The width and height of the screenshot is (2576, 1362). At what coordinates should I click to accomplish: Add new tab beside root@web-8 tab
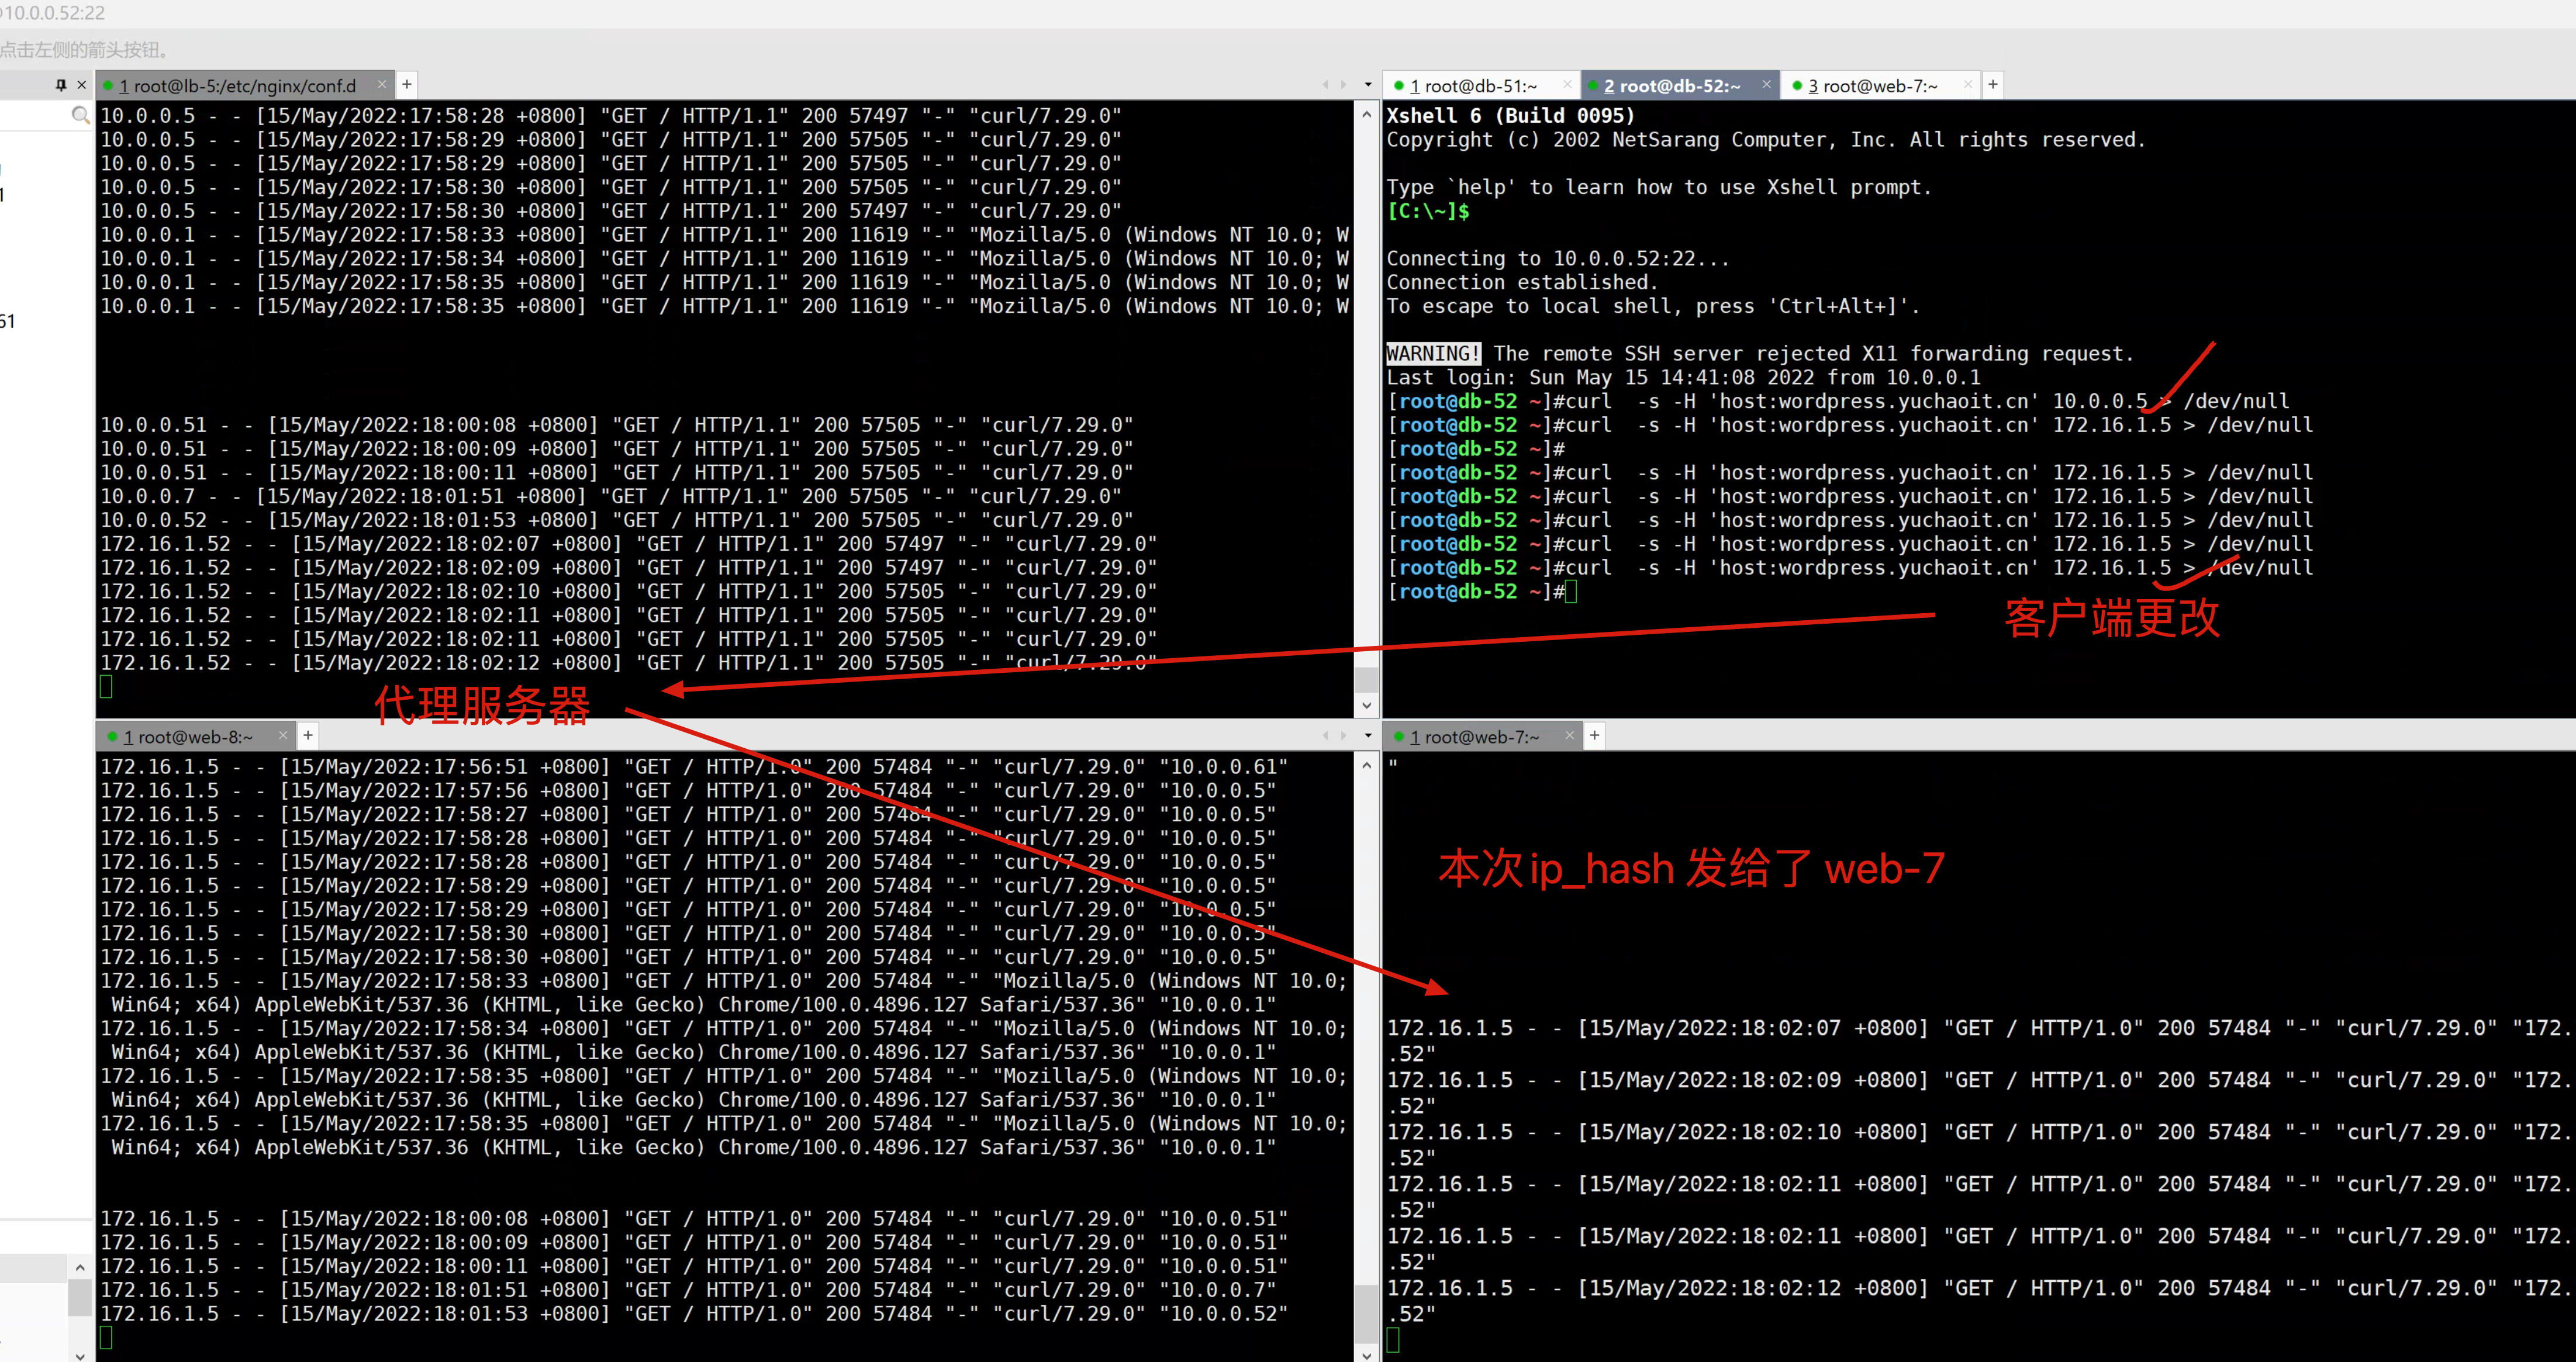[x=308, y=736]
